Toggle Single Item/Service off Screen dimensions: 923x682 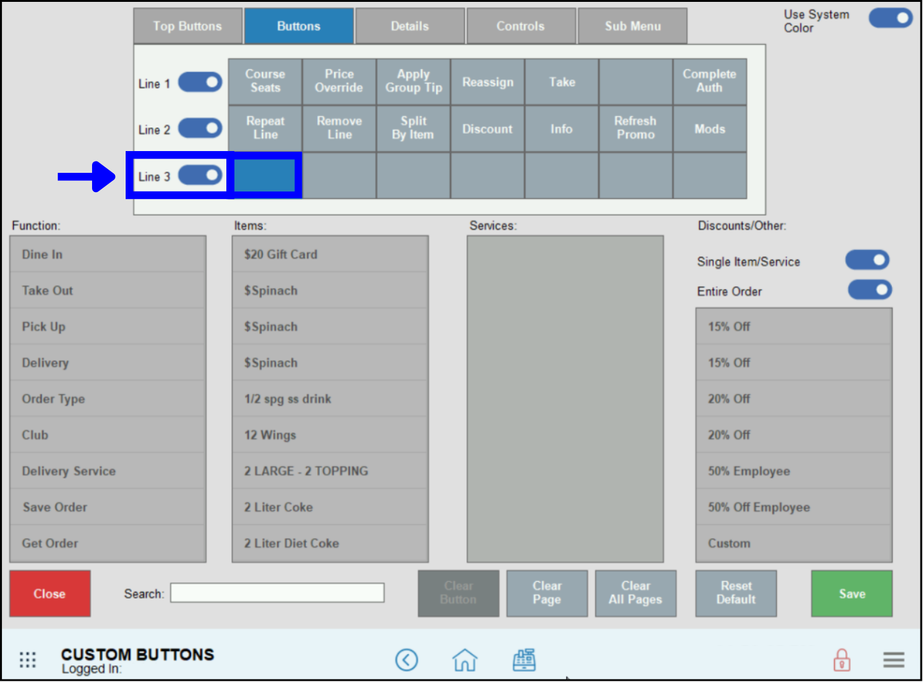coord(867,260)
